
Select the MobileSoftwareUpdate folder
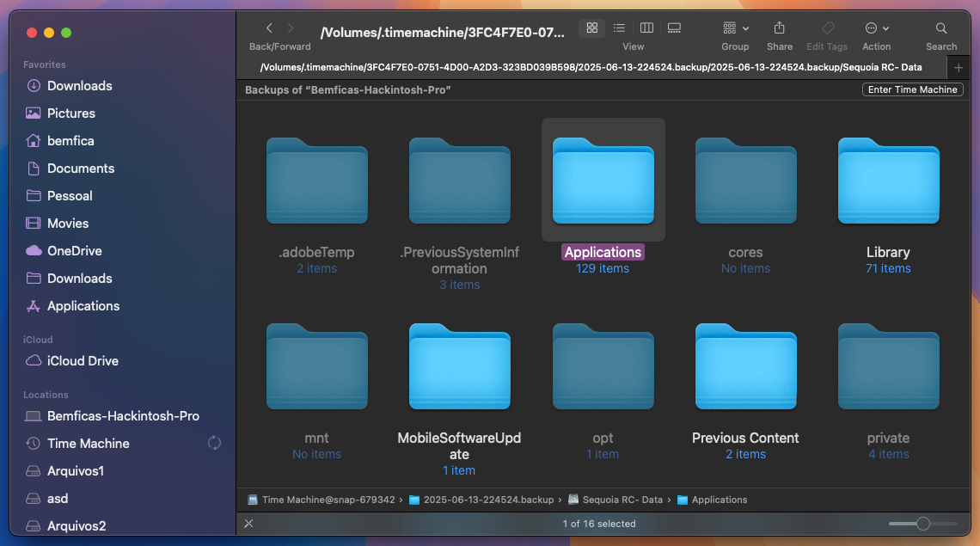point(459,368)
